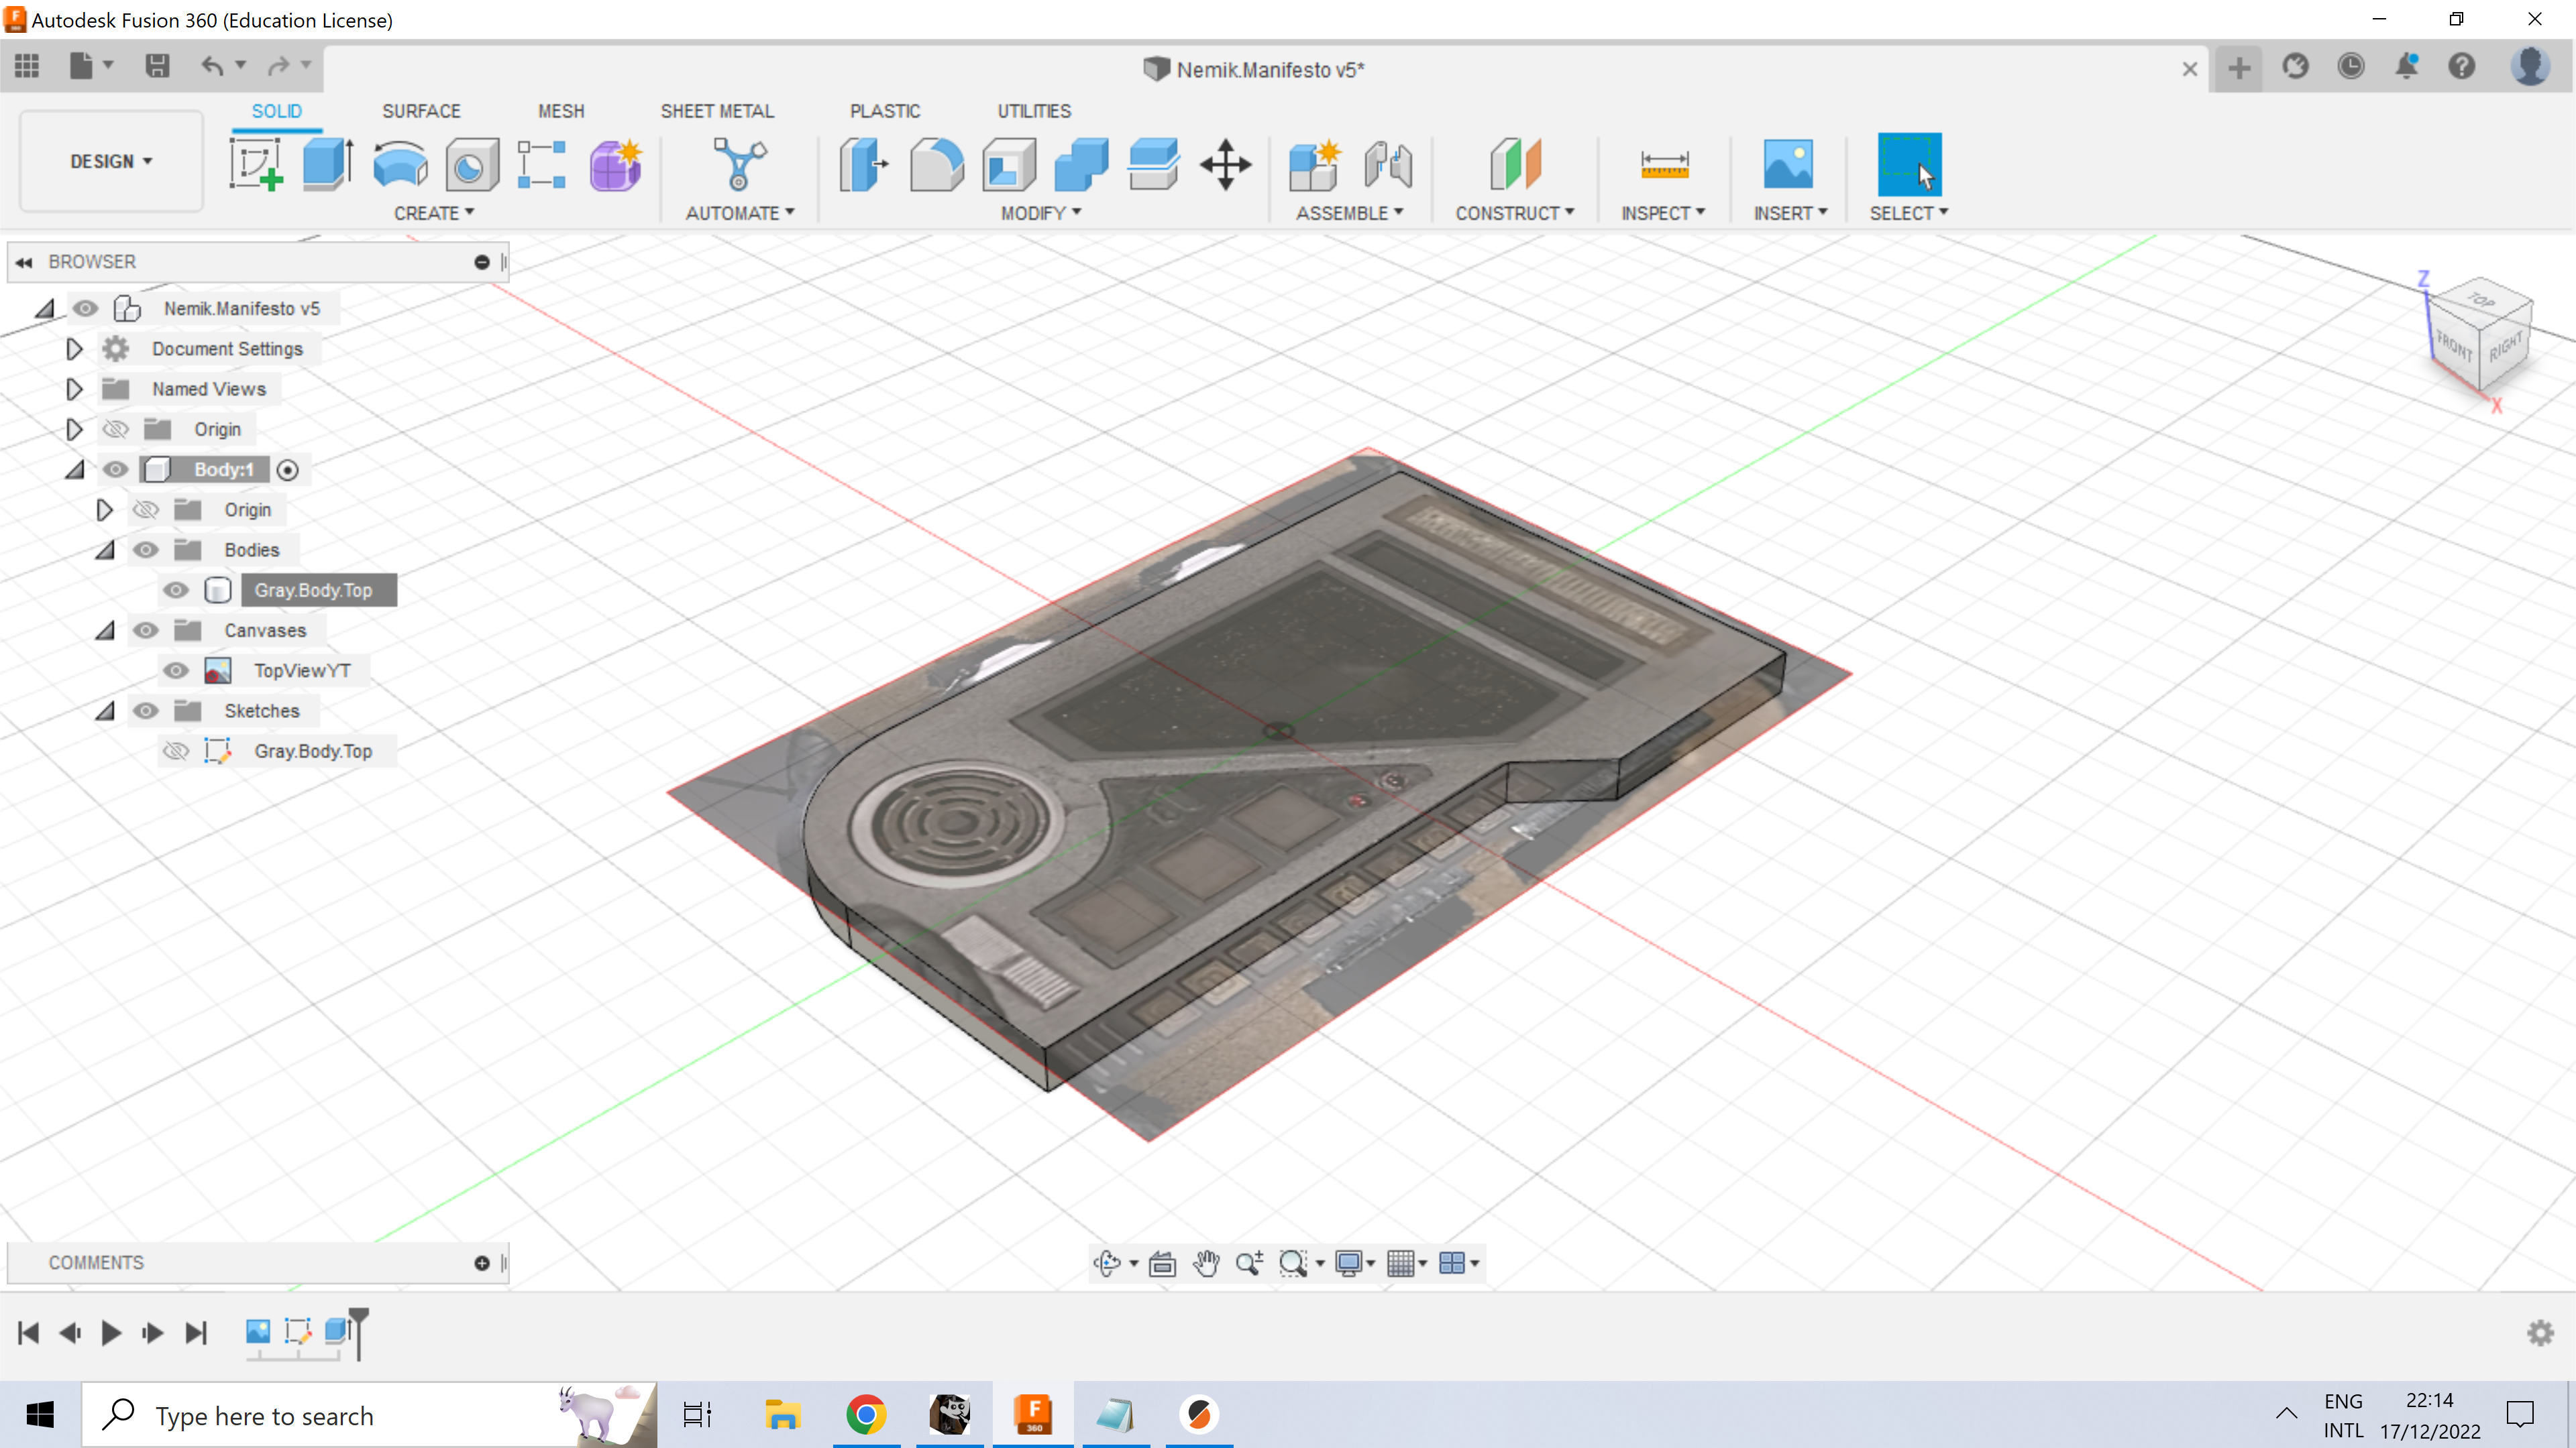This screenshot has height=1448, width=2576.
Task: Click the Look At icon
Action: (1162, 1263)
